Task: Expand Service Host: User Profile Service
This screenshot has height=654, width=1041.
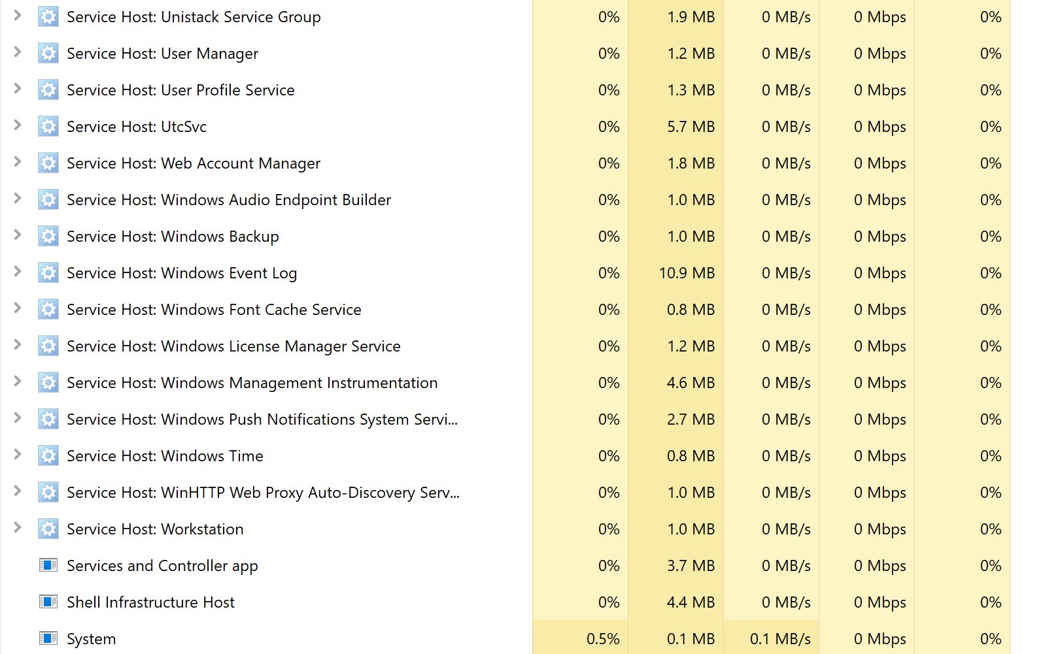Action: [18, 88]
